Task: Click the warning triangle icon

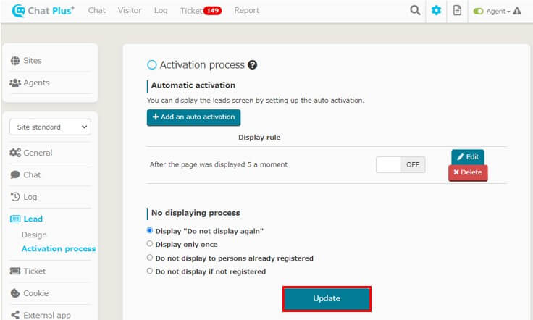Action: (517, 11)
